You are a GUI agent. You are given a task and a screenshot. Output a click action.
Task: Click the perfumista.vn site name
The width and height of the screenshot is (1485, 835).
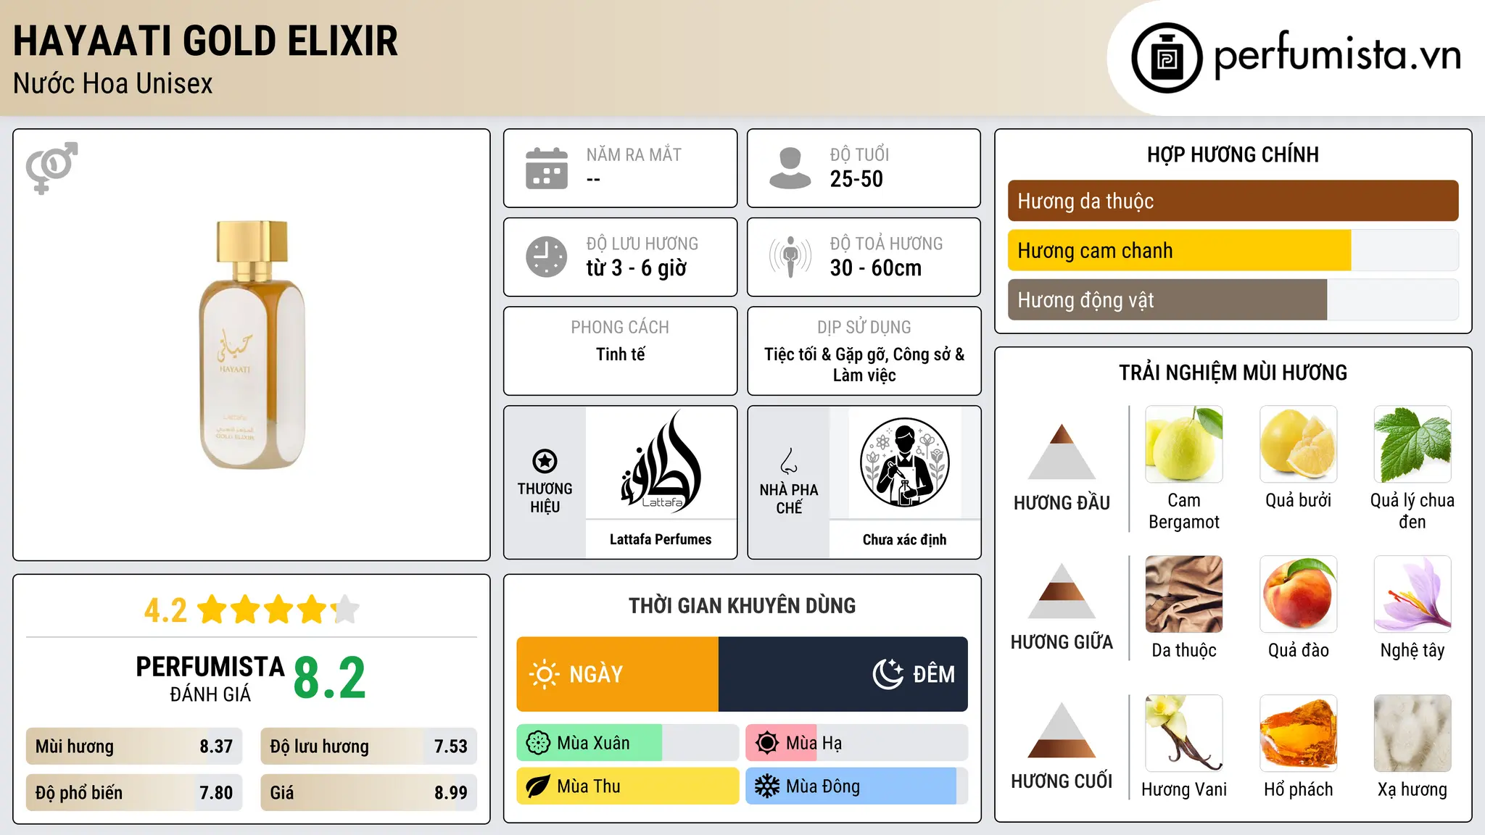click(1337, 57)
